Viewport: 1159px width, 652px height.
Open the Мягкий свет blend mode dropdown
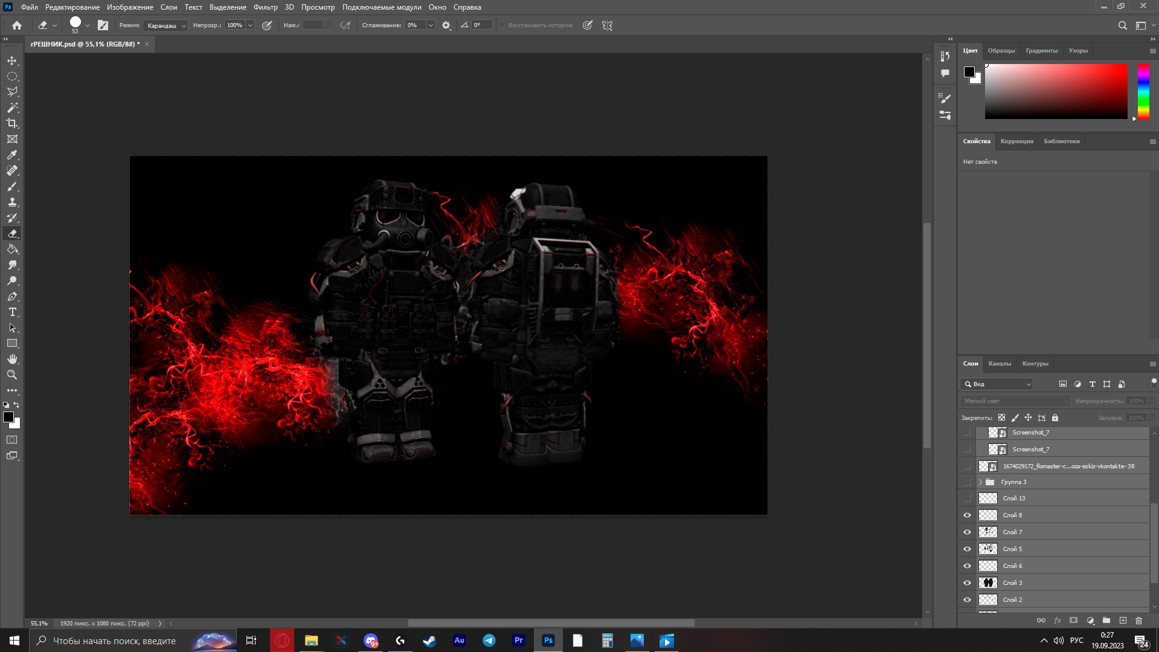tap(1015, 401)
